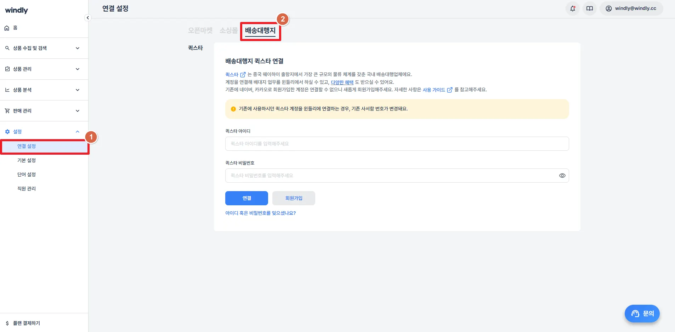The height and width of the screenshot is (332, 675).
Task: Switch to the 소싱몰 tab
Action: [x=228, y=30]
